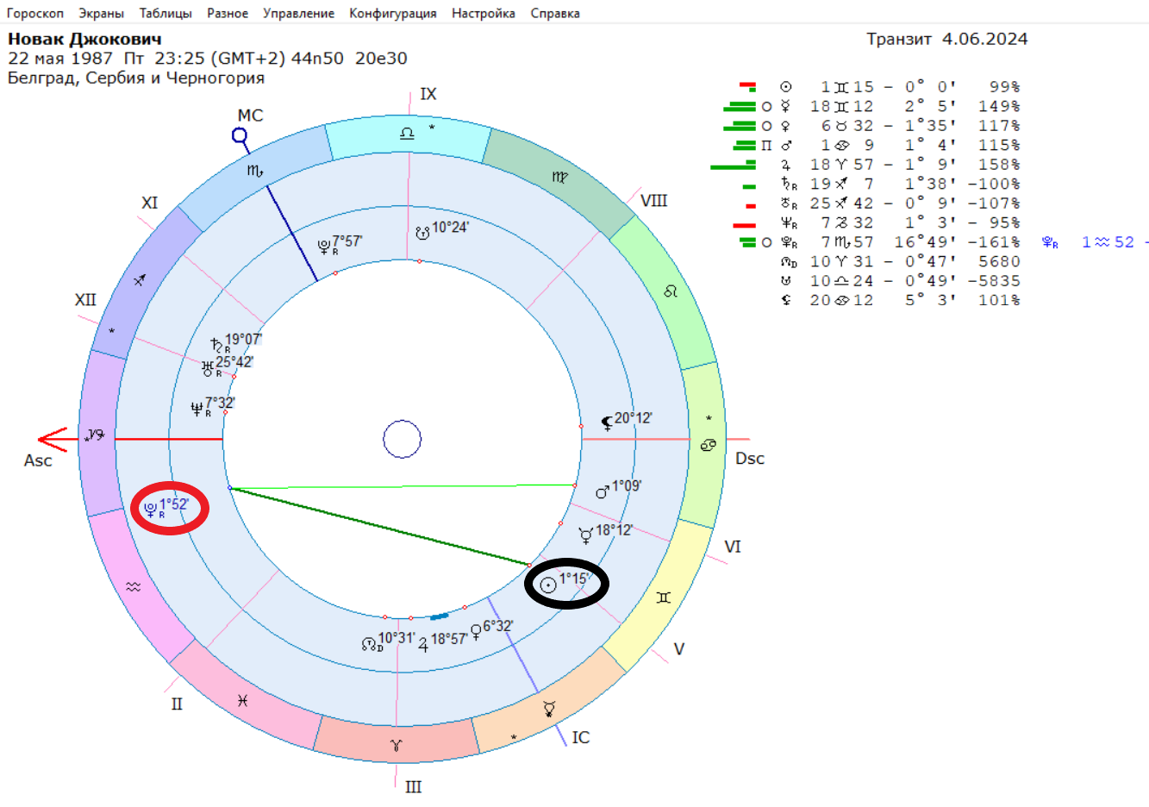The image size is (1149, 807).
Task: Click the Pisces sign on the zodiac ring
Action: pos(243,701)
